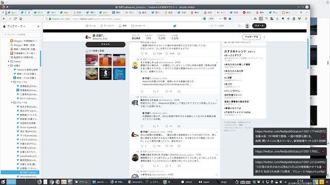
Task: List all tabs dropdown arrow
Action: point(306,12)
